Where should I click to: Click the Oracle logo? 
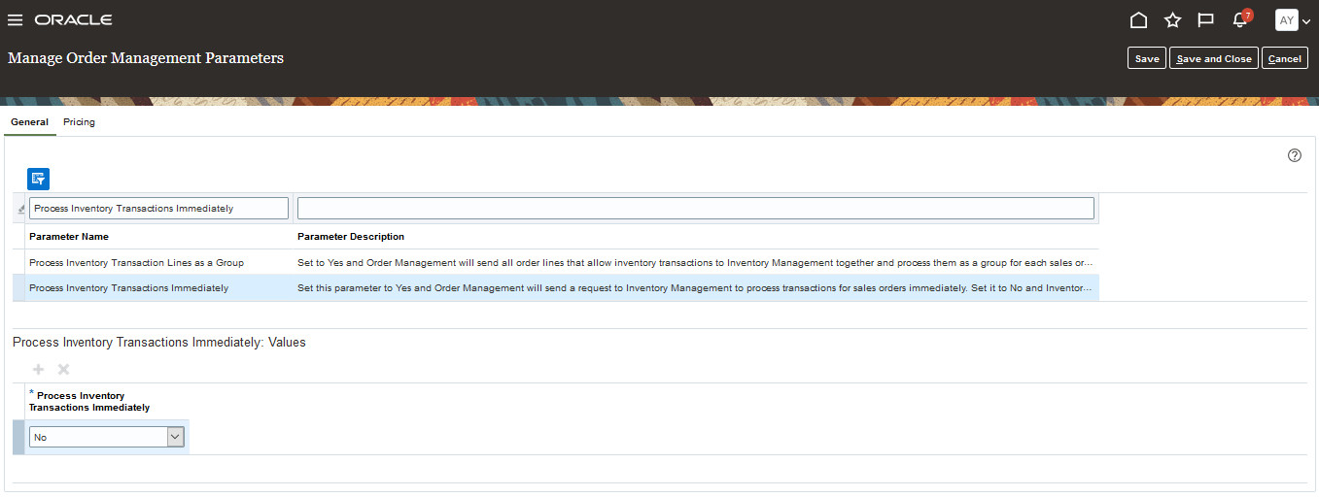tap(73, 20)
